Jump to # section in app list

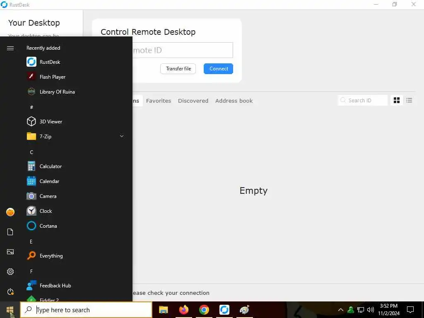[31, 107]
